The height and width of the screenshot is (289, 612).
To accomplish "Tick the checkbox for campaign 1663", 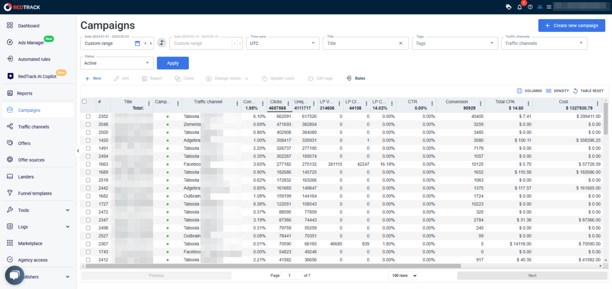I will [x=88, y=164].
